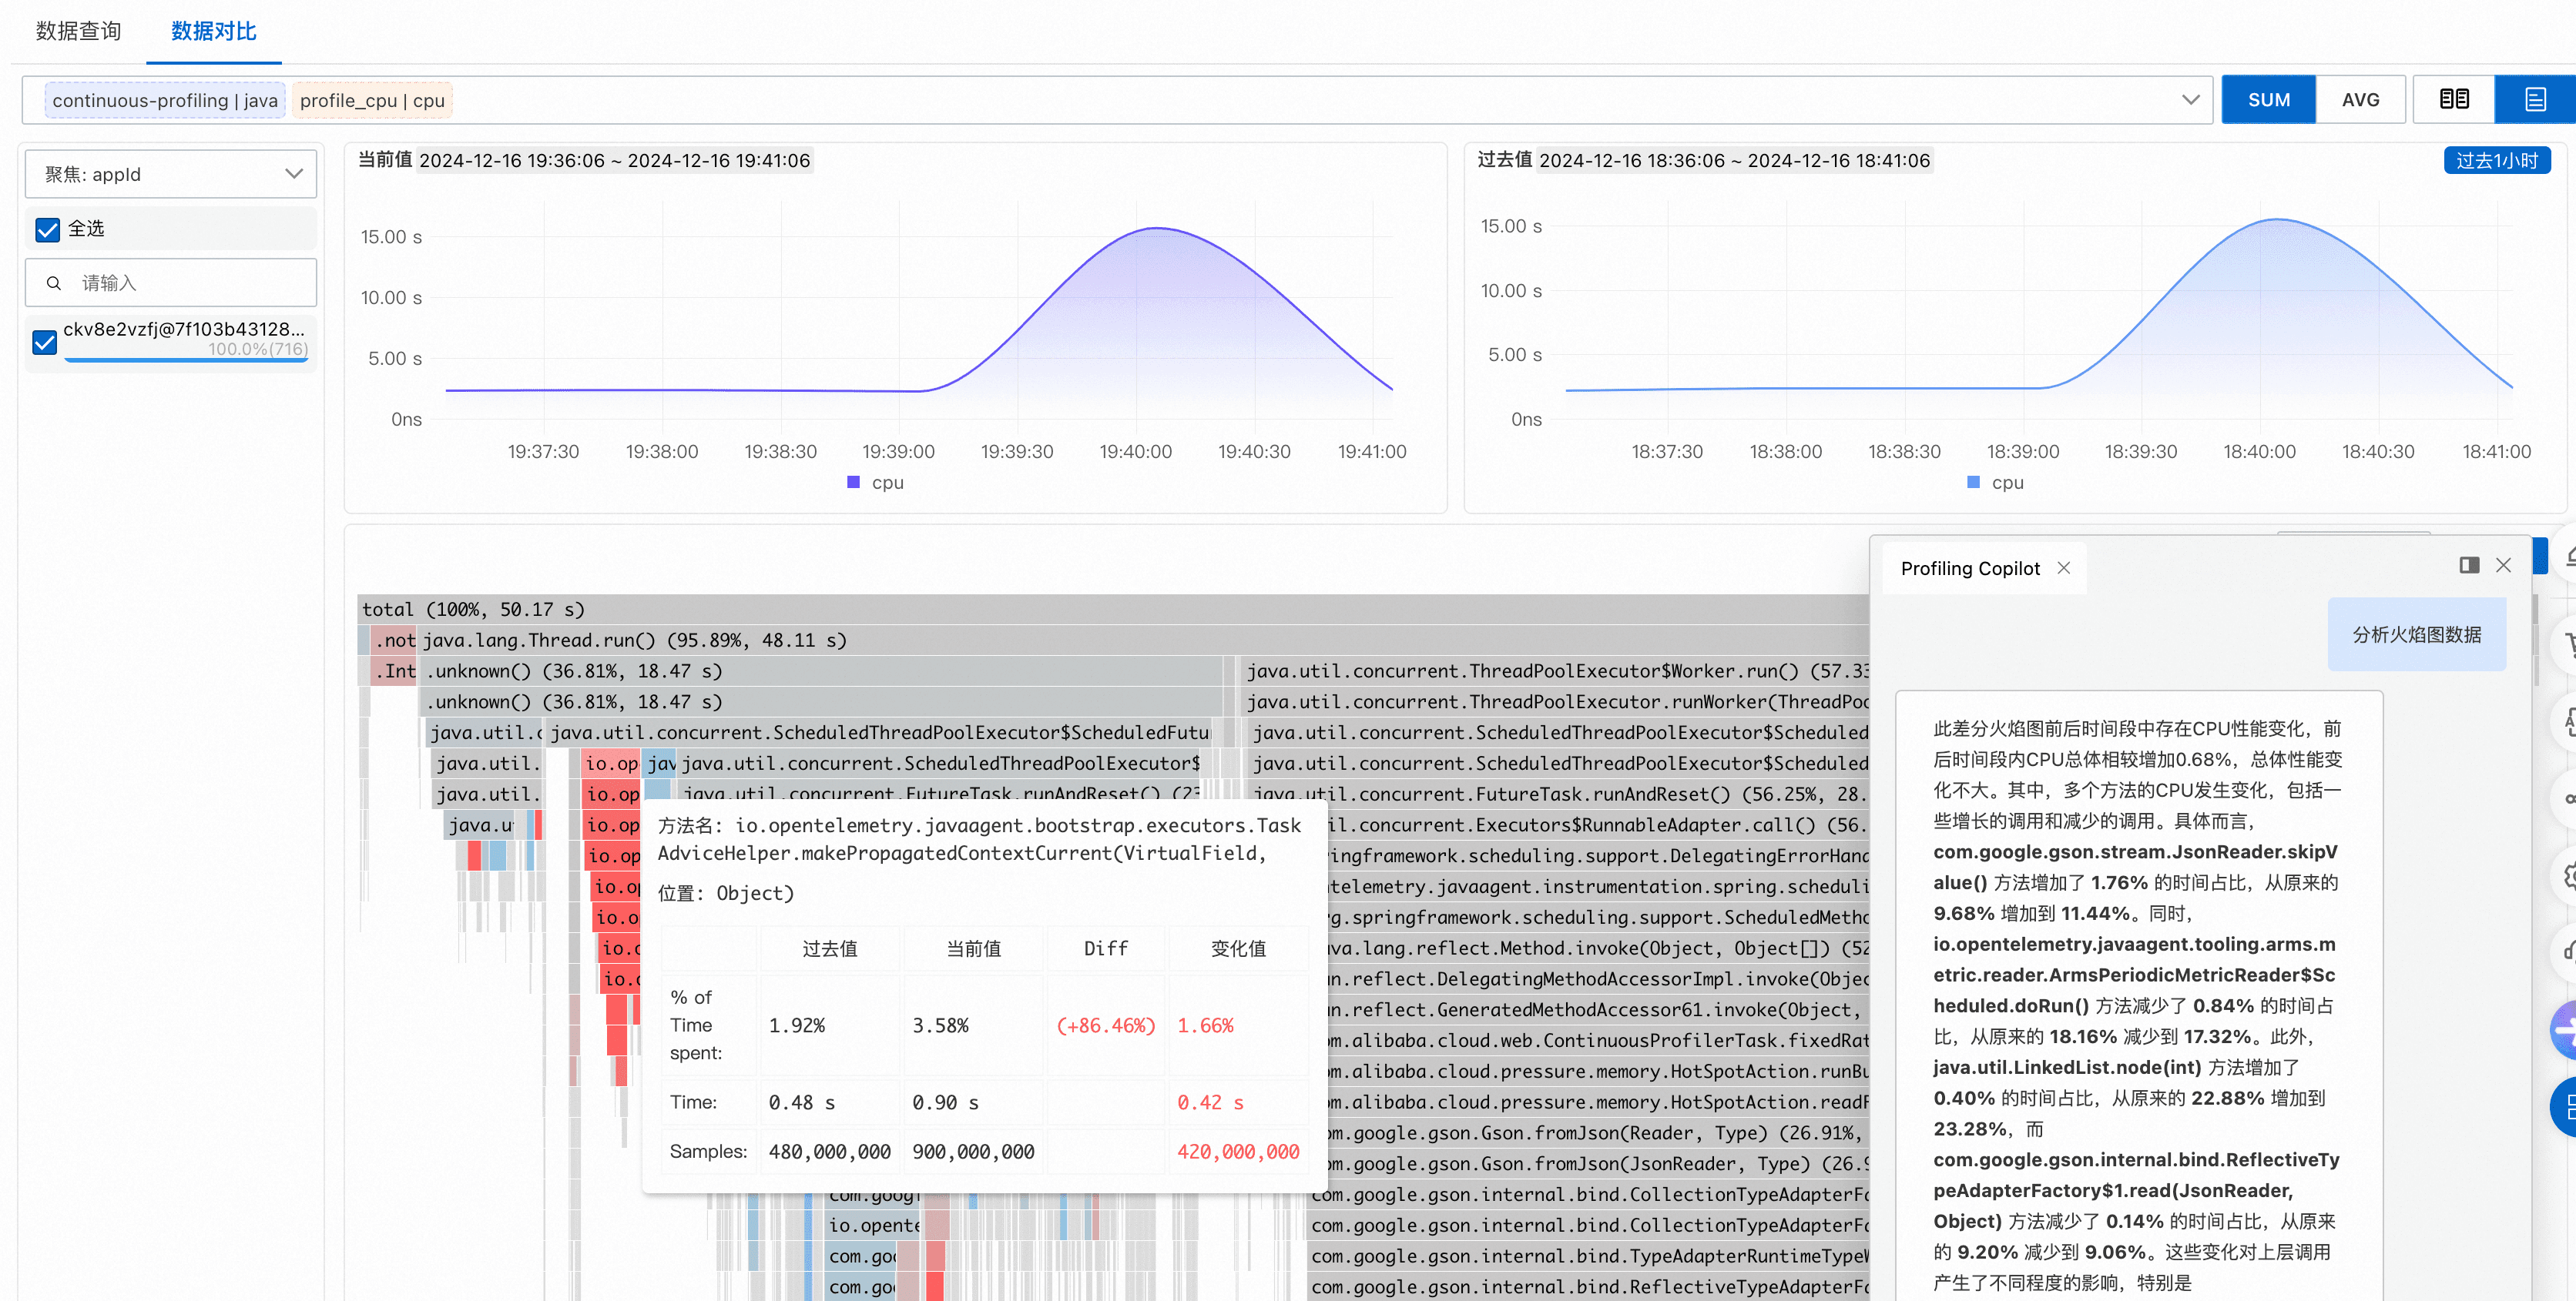Switch to the 数据查询 tab

(x=78, y=31)
